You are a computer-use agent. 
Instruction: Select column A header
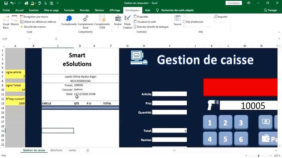(15, 46)
